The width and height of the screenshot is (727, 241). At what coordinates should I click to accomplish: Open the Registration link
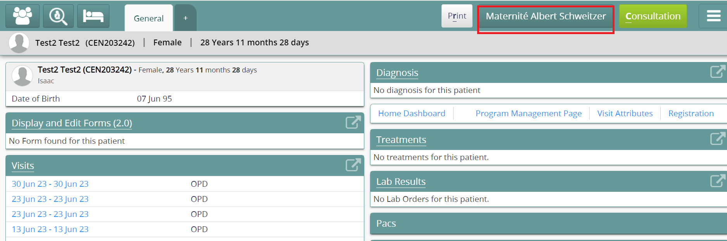pos(691,114)
